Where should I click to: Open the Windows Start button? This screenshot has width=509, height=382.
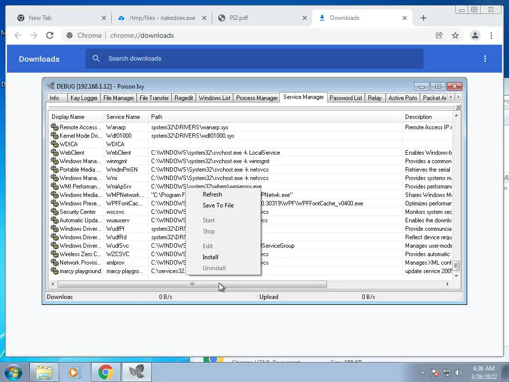12,372
